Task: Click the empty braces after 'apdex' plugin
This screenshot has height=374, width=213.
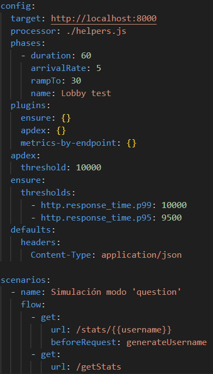Action: [61, 130]
